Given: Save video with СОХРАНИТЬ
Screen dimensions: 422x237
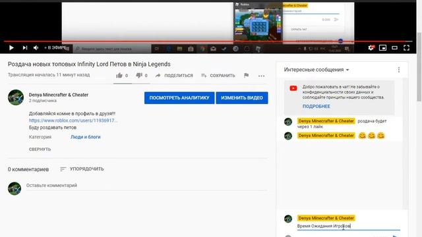Looking at the screenshot, I should (x=218, y=76).
